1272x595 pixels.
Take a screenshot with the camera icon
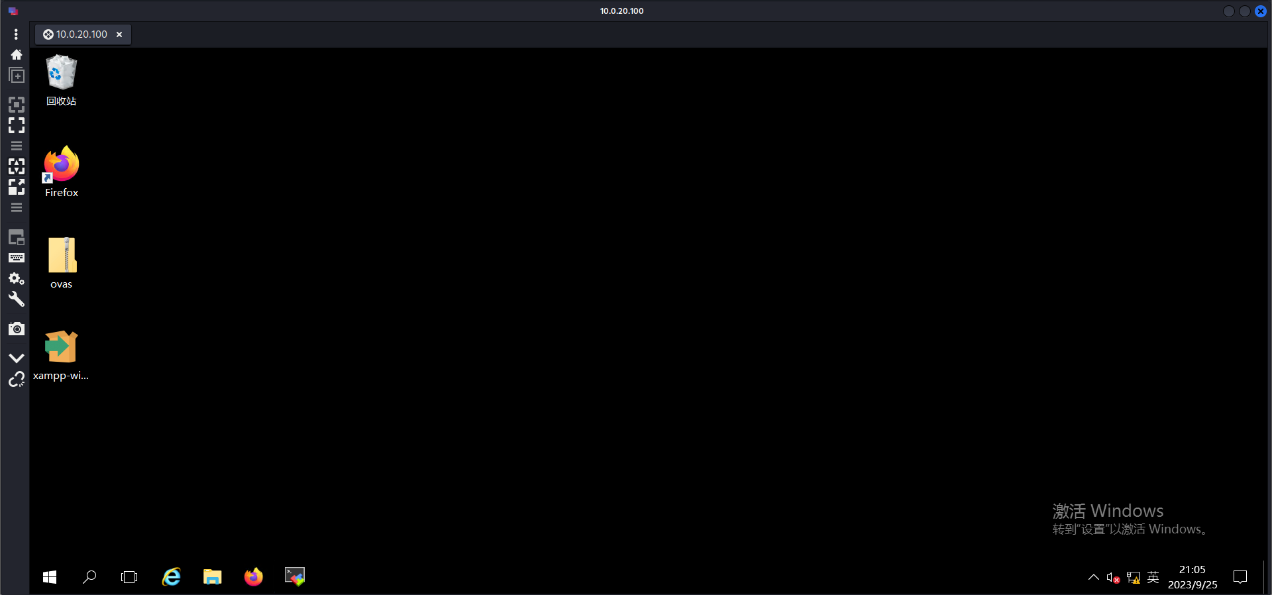16,329
